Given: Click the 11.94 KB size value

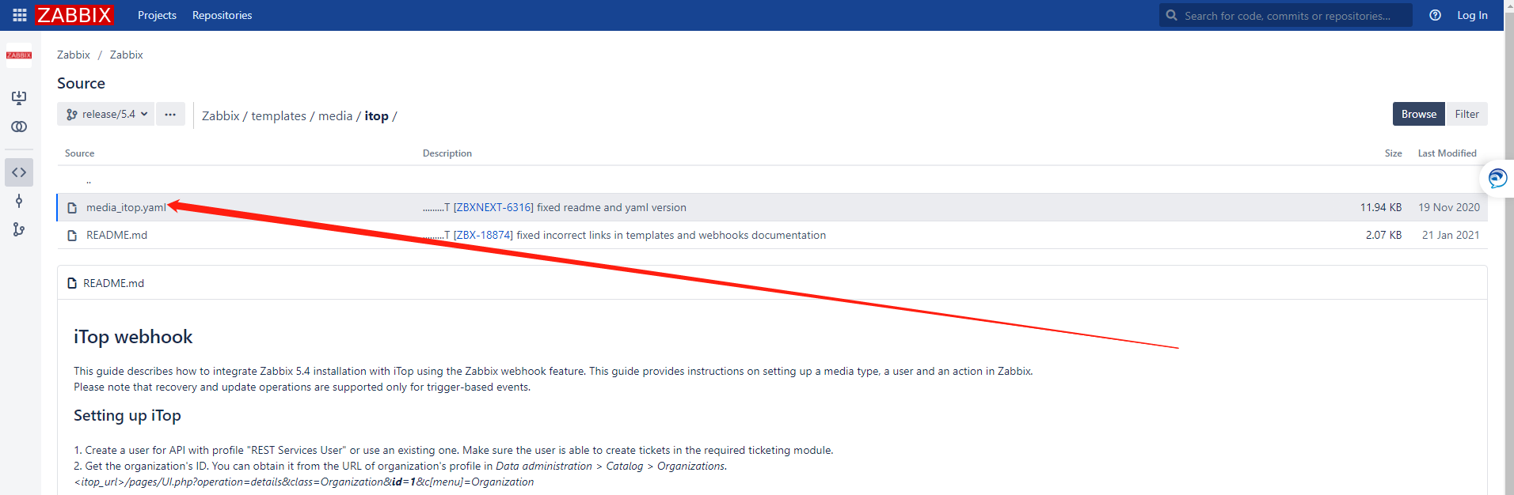Looking at the screenshot, I should [x=1381, y=207].
